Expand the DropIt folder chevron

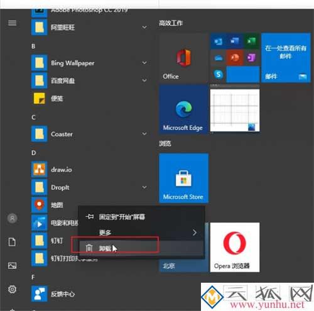(x=144, y=187)
